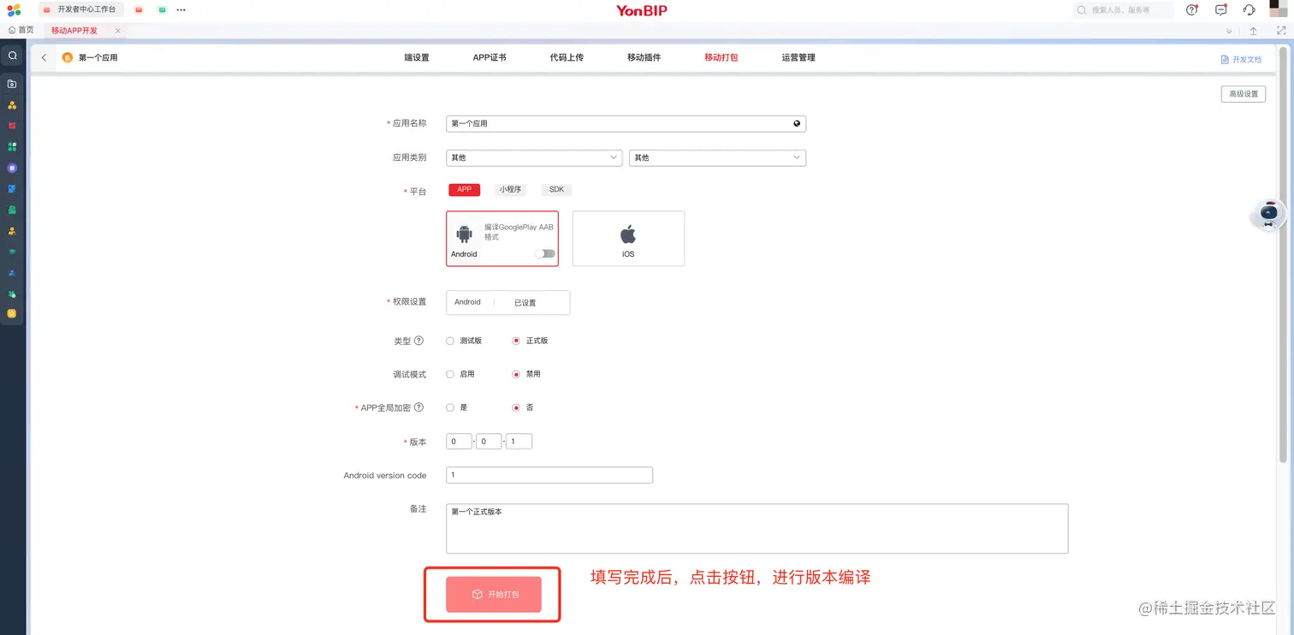Click the globe icon in 应用名称 field
The width and height of the screenshot is (1294, 635).
(x=797, y=123)
